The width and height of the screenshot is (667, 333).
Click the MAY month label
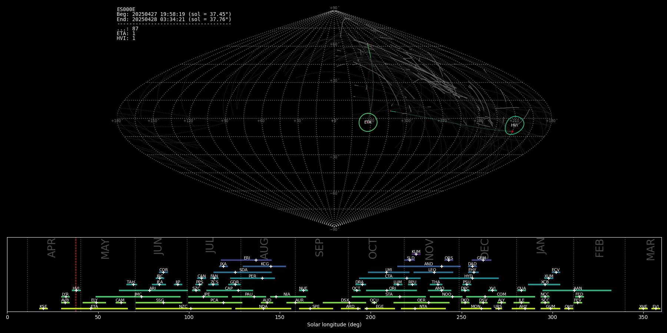click(105, 249)
